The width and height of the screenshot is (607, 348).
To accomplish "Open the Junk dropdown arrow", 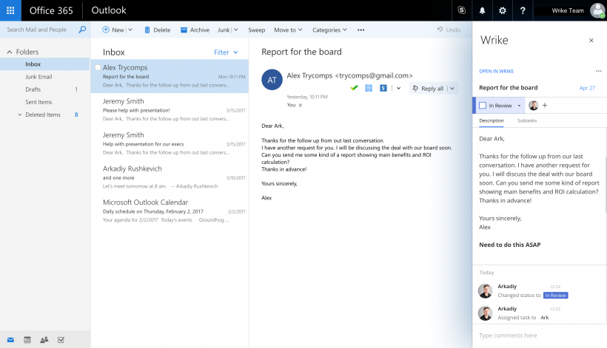I will pos(235,30).
